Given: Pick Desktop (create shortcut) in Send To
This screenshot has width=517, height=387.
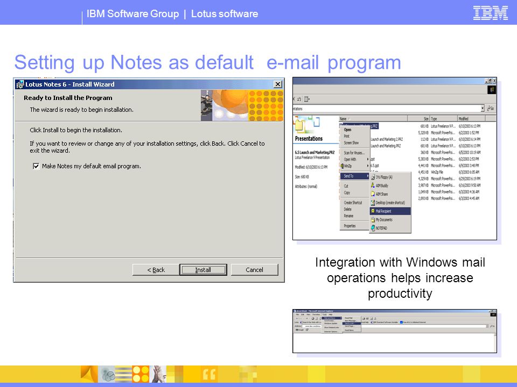Looking at the screenshot, I should 390,203.
